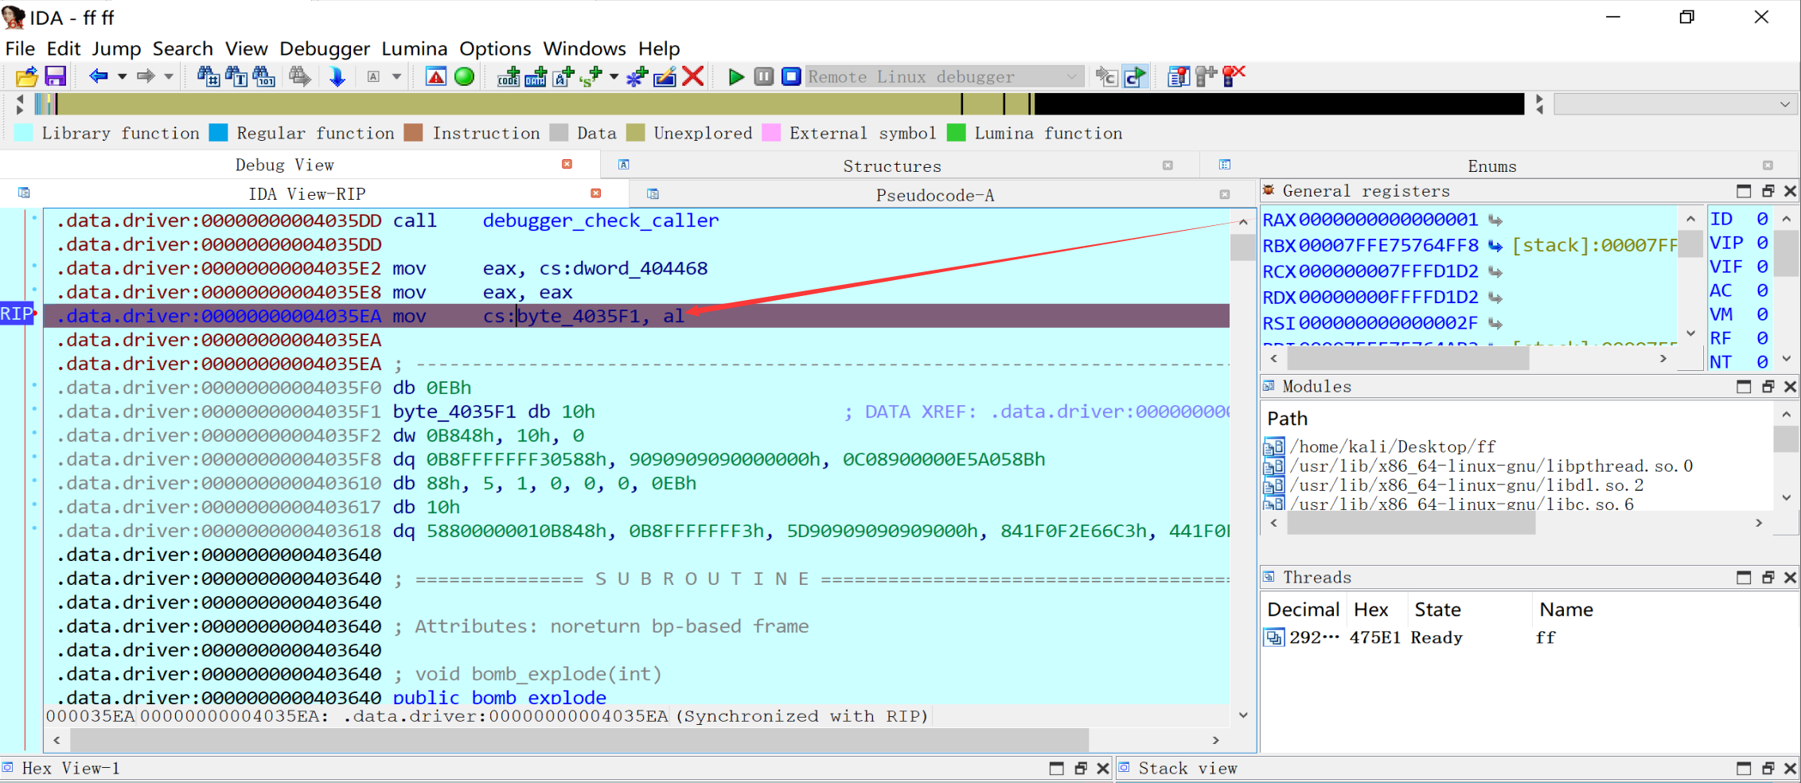Follow the RAX register jump arrow
Viewport: 1801px width, 783px height.
pyautogui.click(x=1495, y=220)
